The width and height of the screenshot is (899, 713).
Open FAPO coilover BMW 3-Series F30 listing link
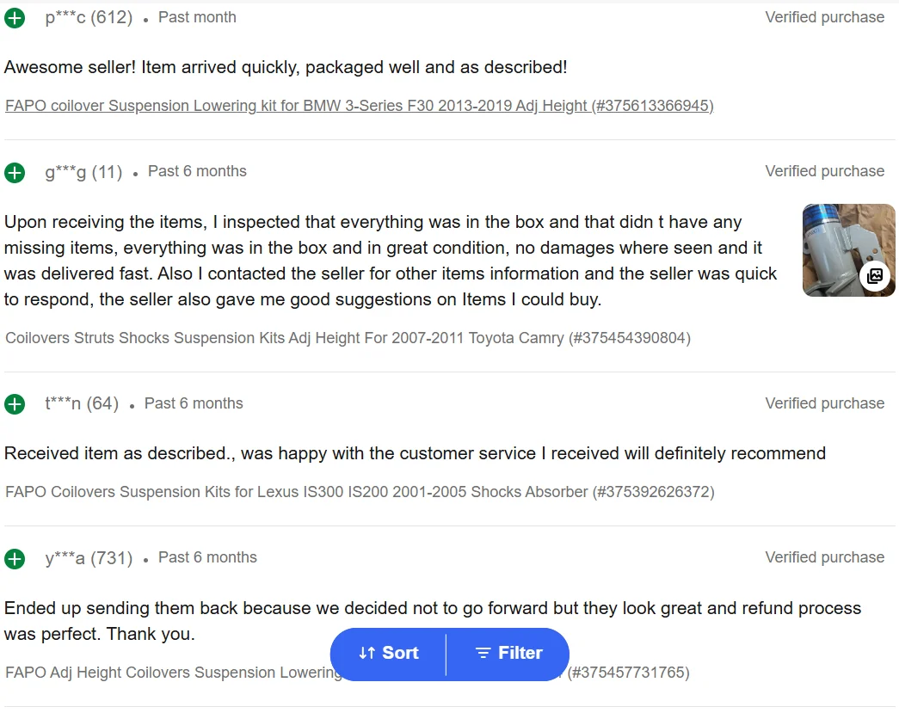point(360,106)
